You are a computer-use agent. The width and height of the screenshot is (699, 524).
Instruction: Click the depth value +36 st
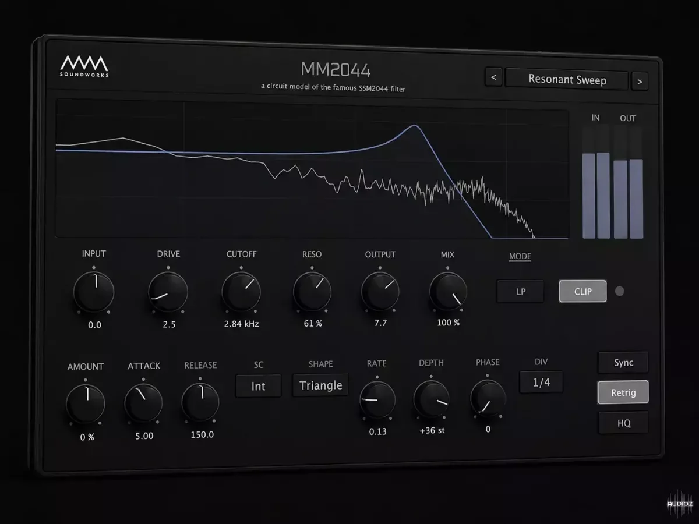[x=432, y=430]
